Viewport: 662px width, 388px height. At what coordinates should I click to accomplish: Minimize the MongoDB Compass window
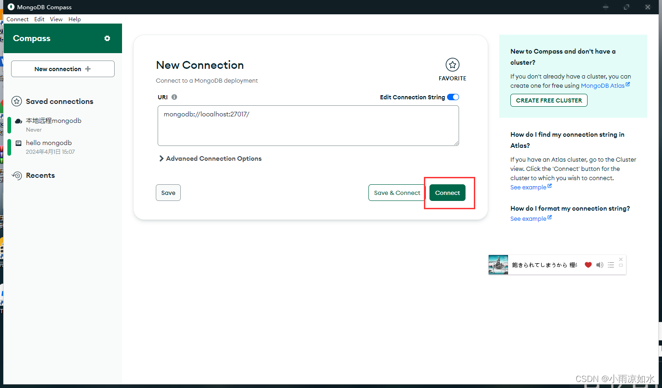click(606, 7)
